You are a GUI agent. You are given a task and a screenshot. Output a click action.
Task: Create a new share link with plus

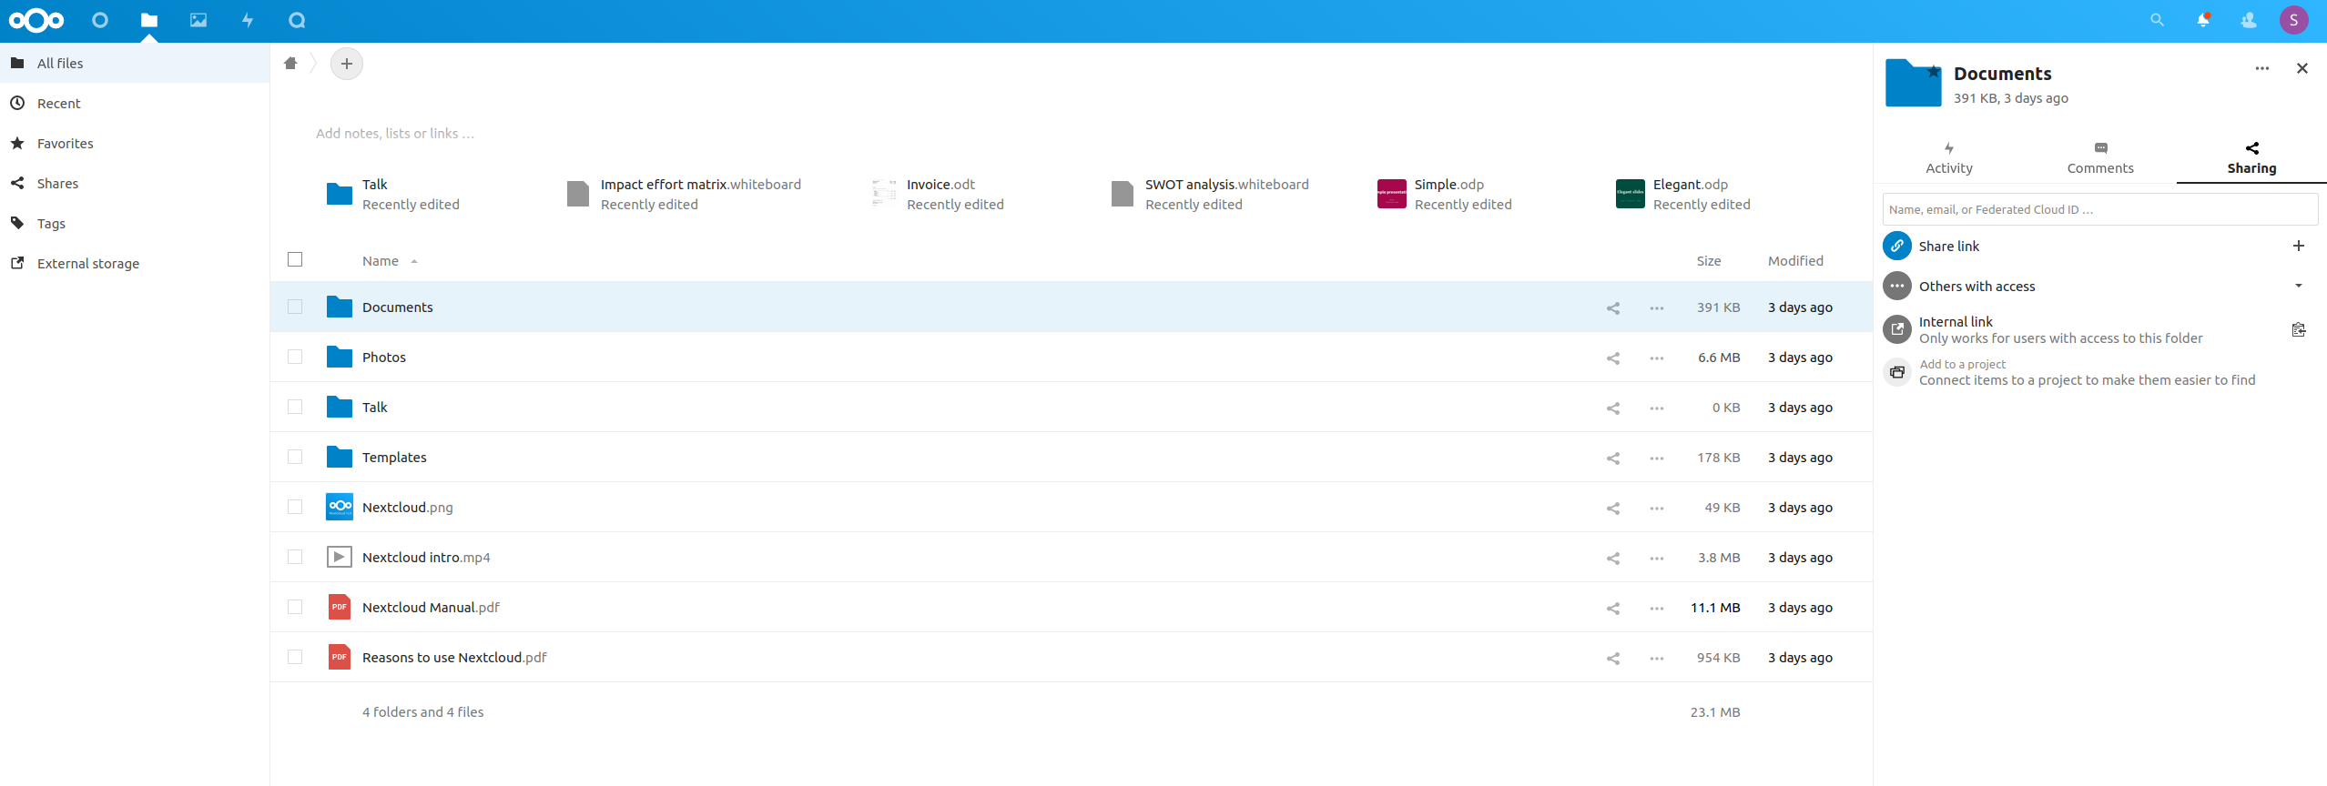point(2299,246)
